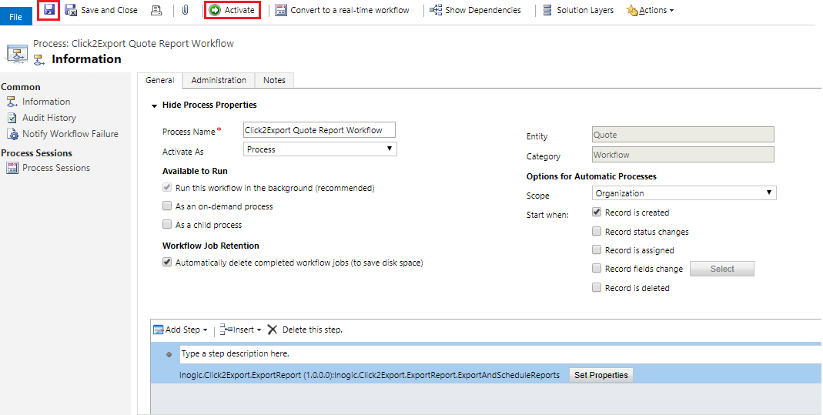This screenshot has width=823, height=415.
Task: Convert to a real-time workflow
Action: 343,10
